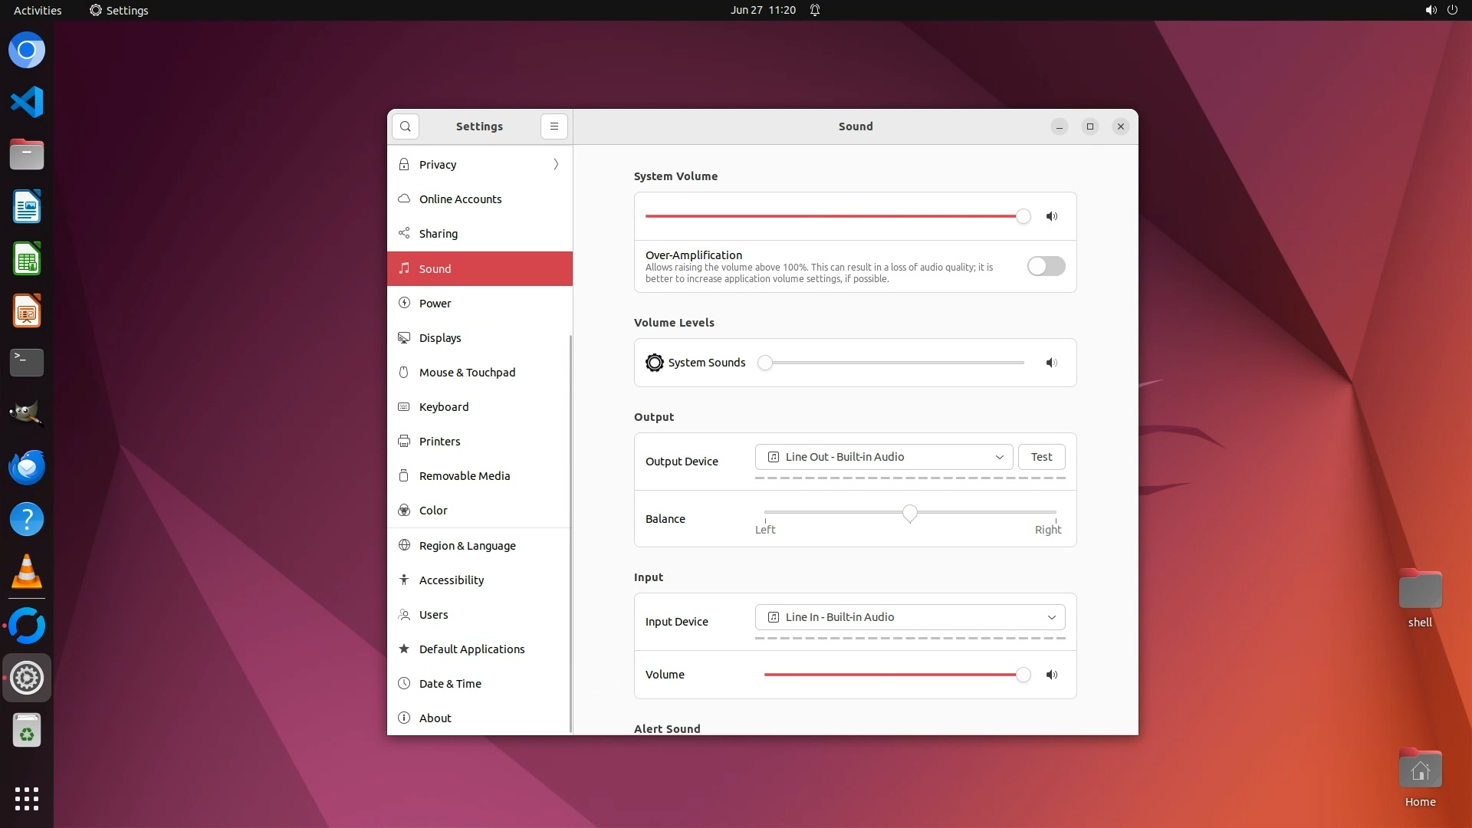Mute system volume via speaker icon
Viewport: 1472px width, 828px height.
pyautogui.click(x=1052, y=216)
